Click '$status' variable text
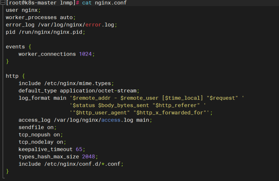Viewport: 279px width, 181px height. click(x=84, y=105)
